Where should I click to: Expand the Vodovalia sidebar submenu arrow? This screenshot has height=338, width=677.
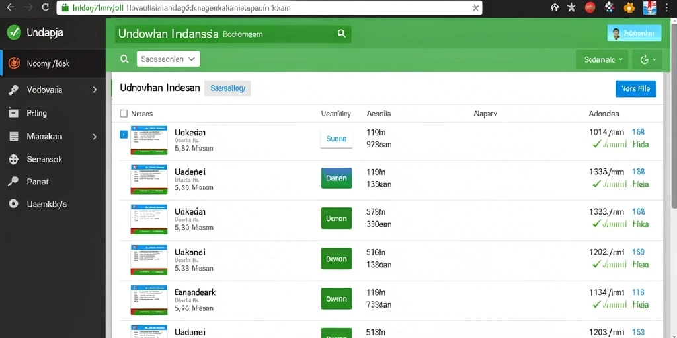(x=95, y=90)
